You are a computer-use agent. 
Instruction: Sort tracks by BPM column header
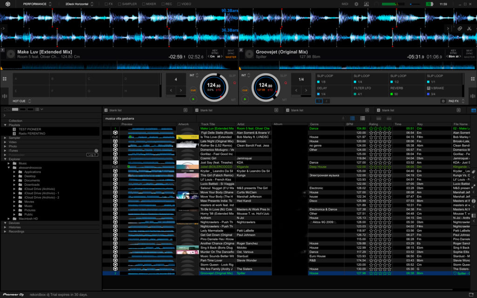coord(350,124)
